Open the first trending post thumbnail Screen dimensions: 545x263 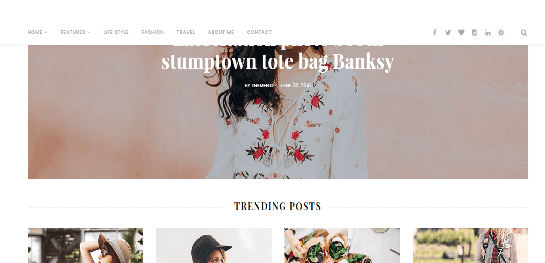click(x=86, y=245)
